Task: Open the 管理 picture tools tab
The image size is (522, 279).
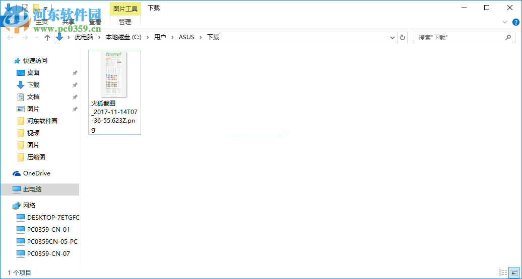Action: [x=125, y=22]
